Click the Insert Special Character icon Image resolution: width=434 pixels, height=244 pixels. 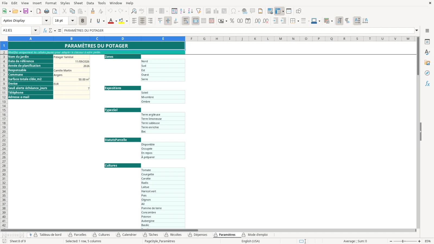coord(233,11)
